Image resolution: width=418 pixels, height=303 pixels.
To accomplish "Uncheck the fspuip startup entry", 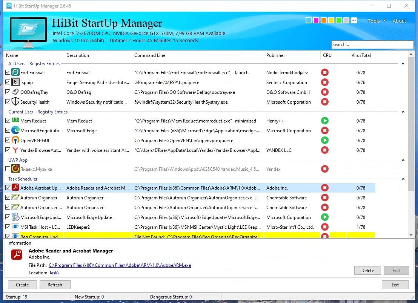I will (8, 82).
